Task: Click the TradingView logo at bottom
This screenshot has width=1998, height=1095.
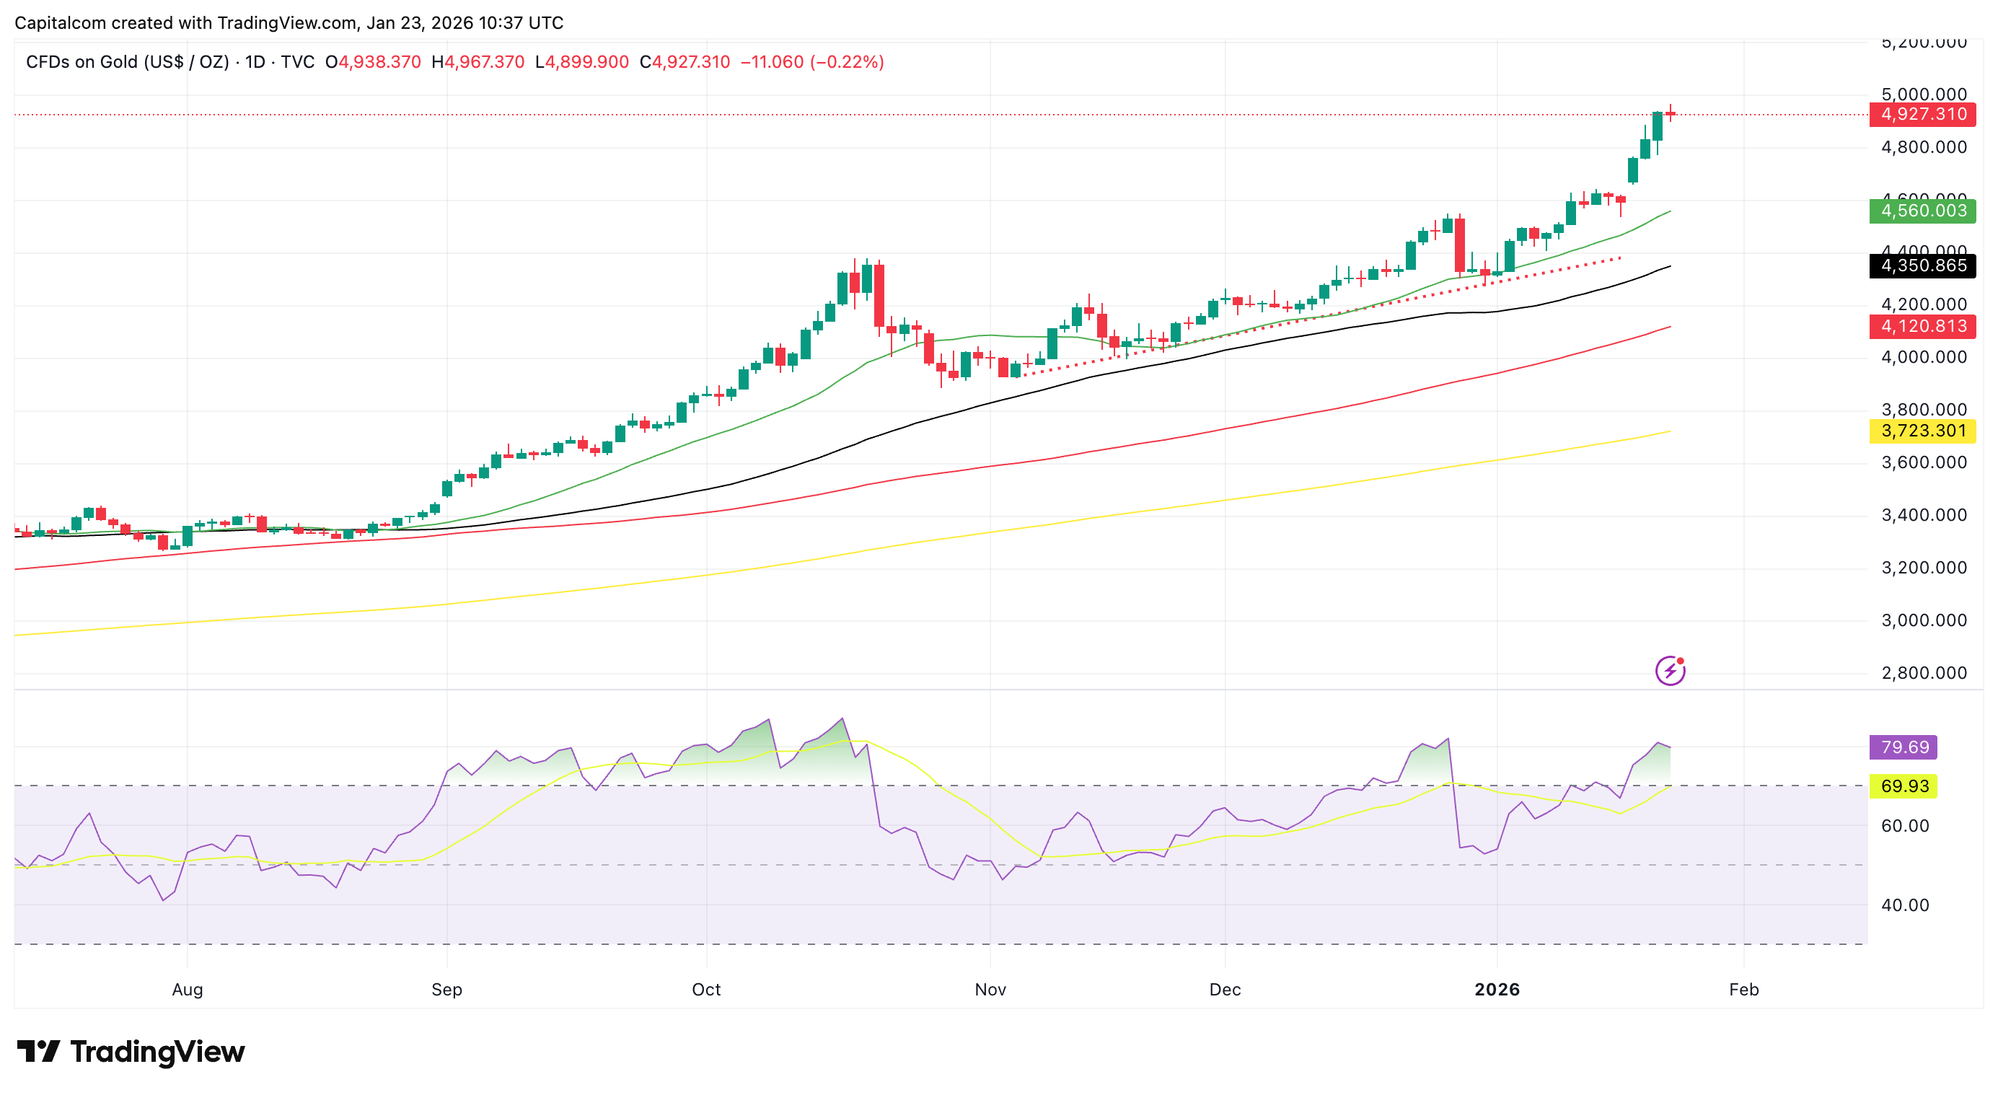Action: point(131,1052)
